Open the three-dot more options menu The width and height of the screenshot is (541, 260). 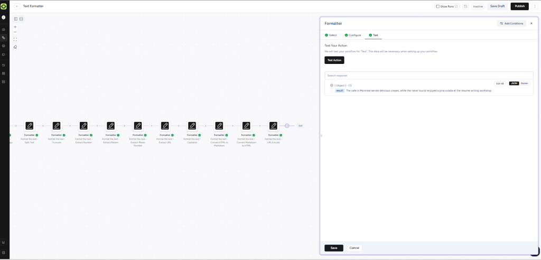535,6
